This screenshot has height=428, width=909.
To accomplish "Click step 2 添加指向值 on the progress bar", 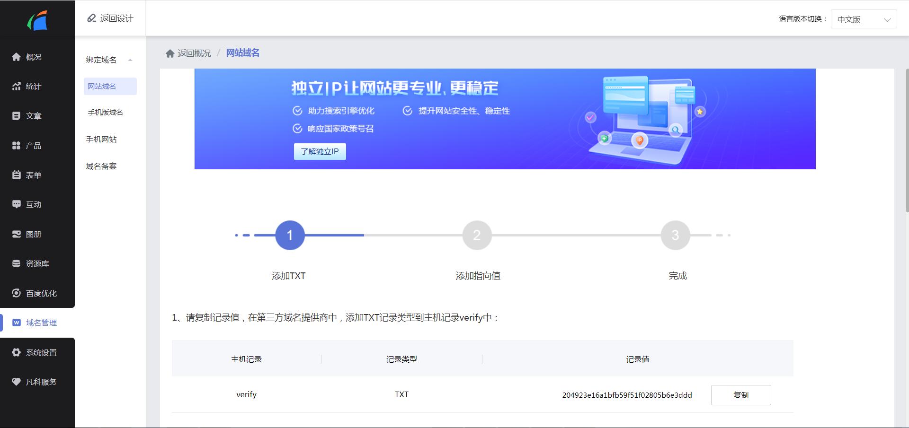I will tap(477, 235).
